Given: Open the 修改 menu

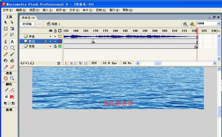Looking at the screenshot, I should 61,10.
